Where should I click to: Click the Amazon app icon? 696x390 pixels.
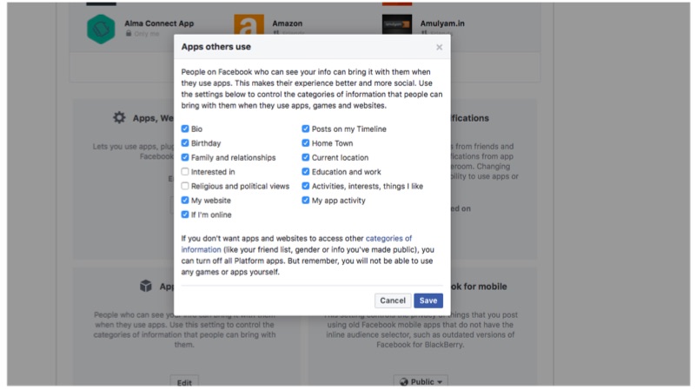coord(249,29)
